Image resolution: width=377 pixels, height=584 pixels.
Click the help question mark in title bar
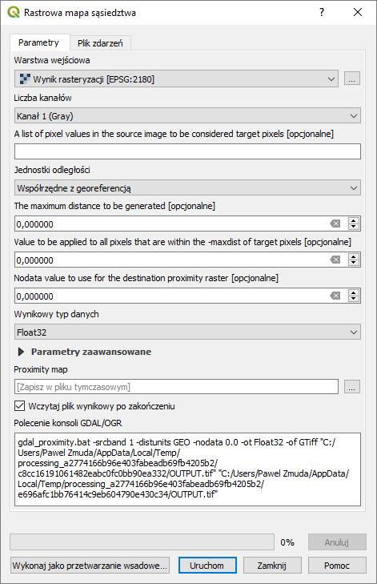[x=322, y=12]
